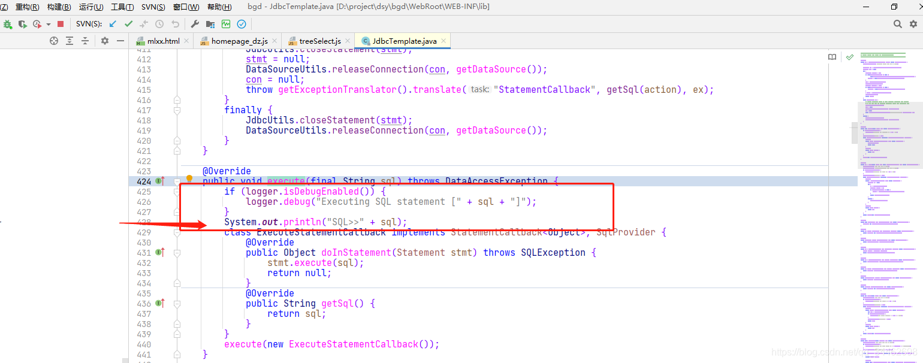Open IDE settings gear at top right
The height and width of the screenshot is (363, 923).
click(x=913, y=24)
